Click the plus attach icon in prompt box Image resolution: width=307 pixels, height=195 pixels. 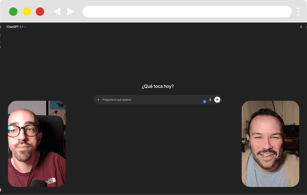point(99,100)
